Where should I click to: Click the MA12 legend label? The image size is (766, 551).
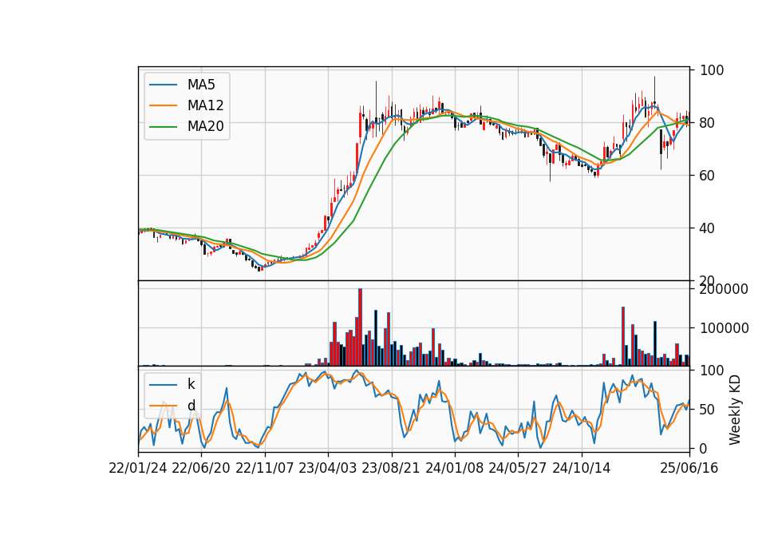pyautogui.click(x=205, y=105)
